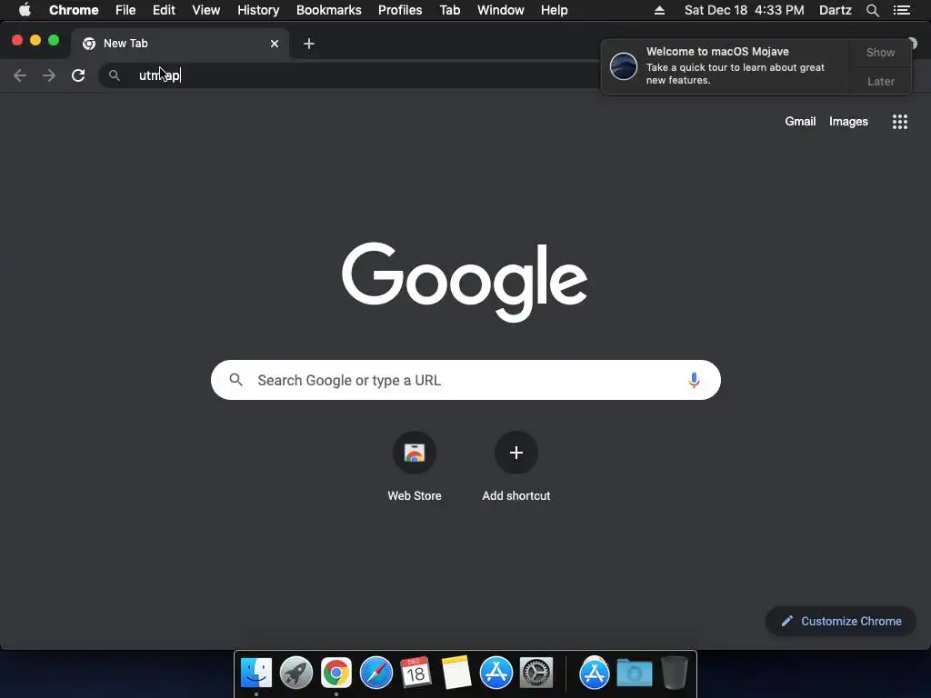Open the View menu
The width and height of the screenshot is (931, 698).
click(x=206, y=10)
